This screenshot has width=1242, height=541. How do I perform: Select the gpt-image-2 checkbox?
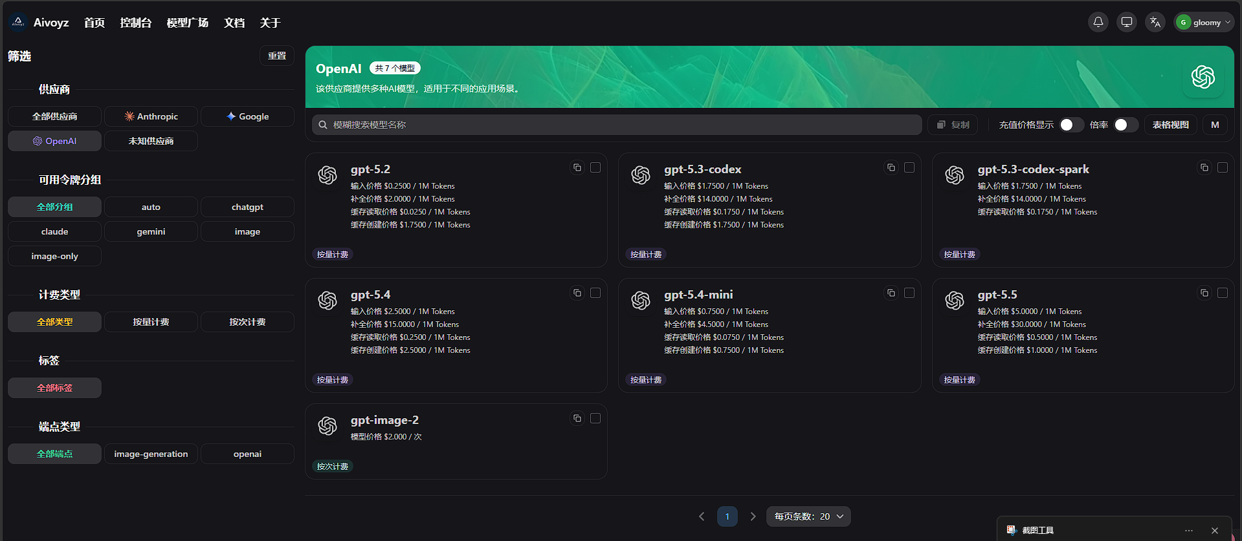[x=595, y=418]
